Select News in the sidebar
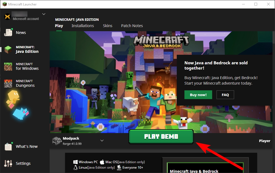 pos(21,33)
